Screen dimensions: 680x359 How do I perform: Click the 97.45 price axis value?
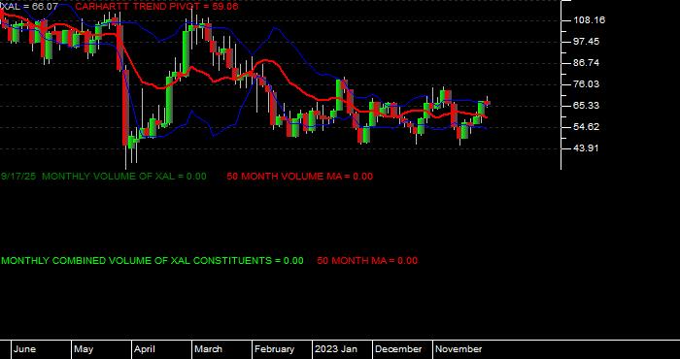(x=587, y=42)
